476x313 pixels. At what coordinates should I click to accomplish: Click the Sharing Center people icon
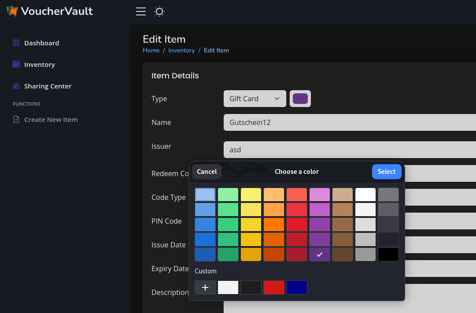coord(16,86)
